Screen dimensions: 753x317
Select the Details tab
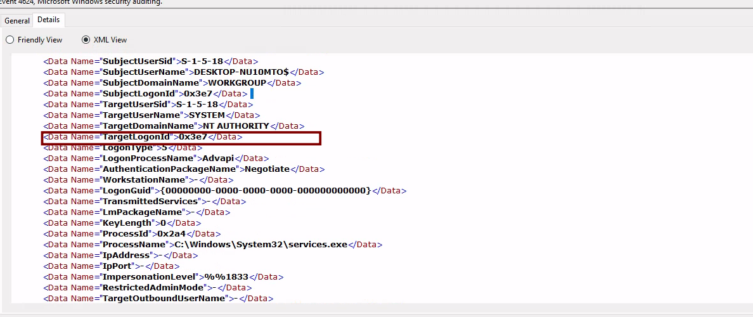pyautogui.click(x=48, y=20)
